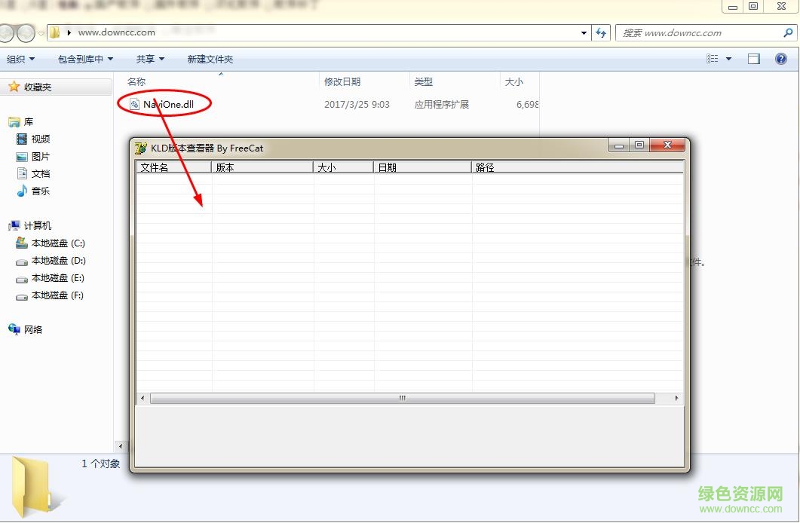Open the view options dropdown arrow
Image resolution: width=800 pixels, height=523 pixels.
pos(728,59)
